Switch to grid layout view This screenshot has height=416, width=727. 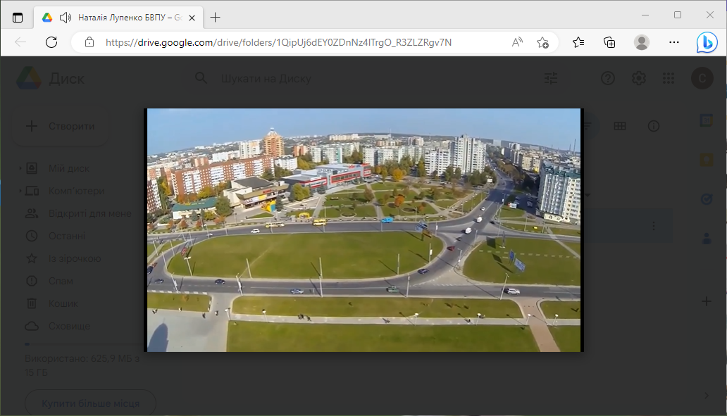[x=620, y=126]
